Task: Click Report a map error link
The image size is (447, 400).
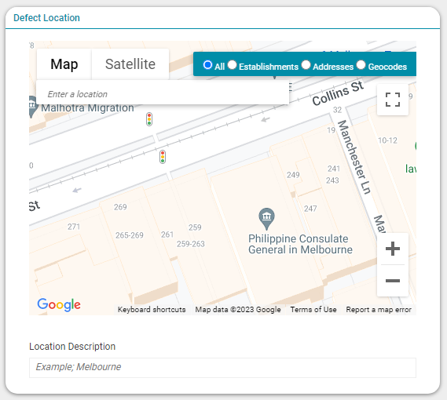Action: (x=379, y=310)
